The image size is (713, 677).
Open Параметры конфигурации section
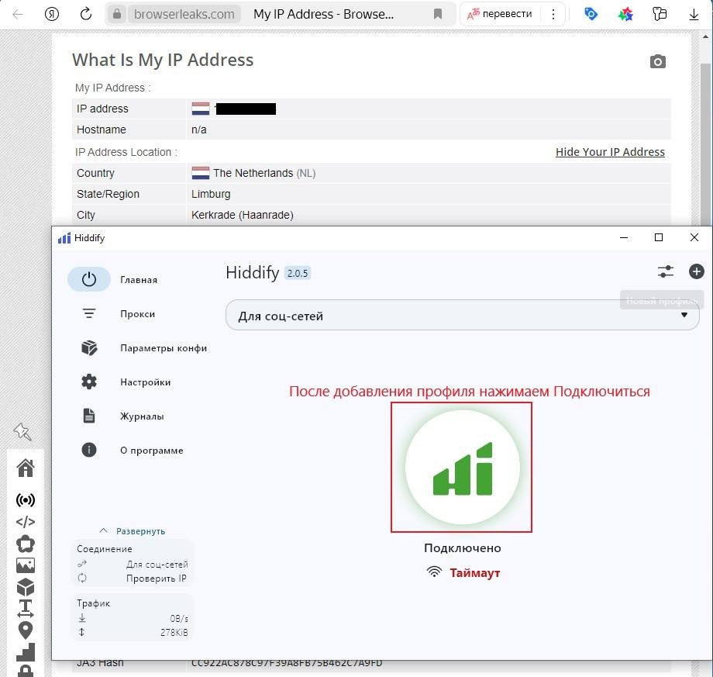164,348
